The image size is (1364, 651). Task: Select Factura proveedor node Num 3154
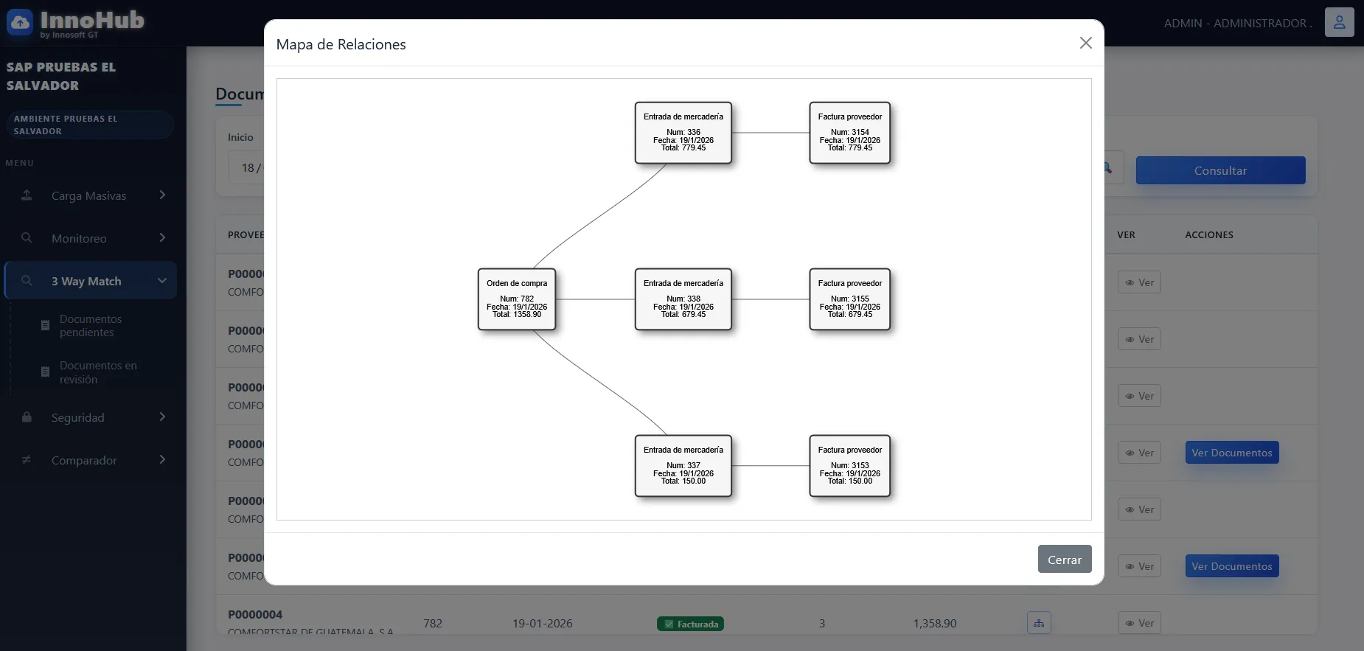[850, 133]
